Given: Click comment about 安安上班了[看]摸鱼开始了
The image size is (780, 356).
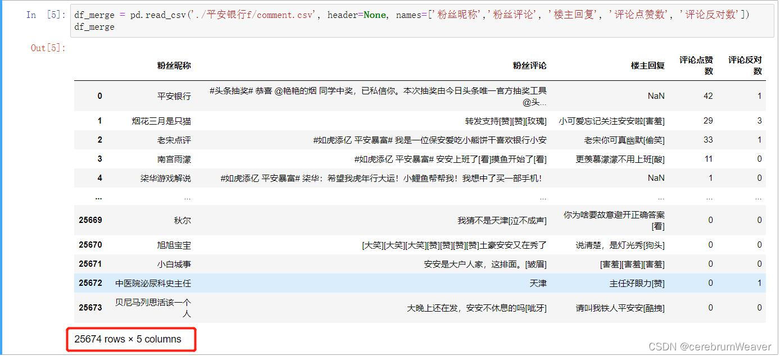Looking at the screenshot, I should pos(451,159).
